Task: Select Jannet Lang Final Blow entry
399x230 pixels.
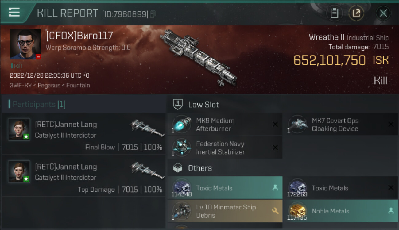Action: tap(84, 134)
